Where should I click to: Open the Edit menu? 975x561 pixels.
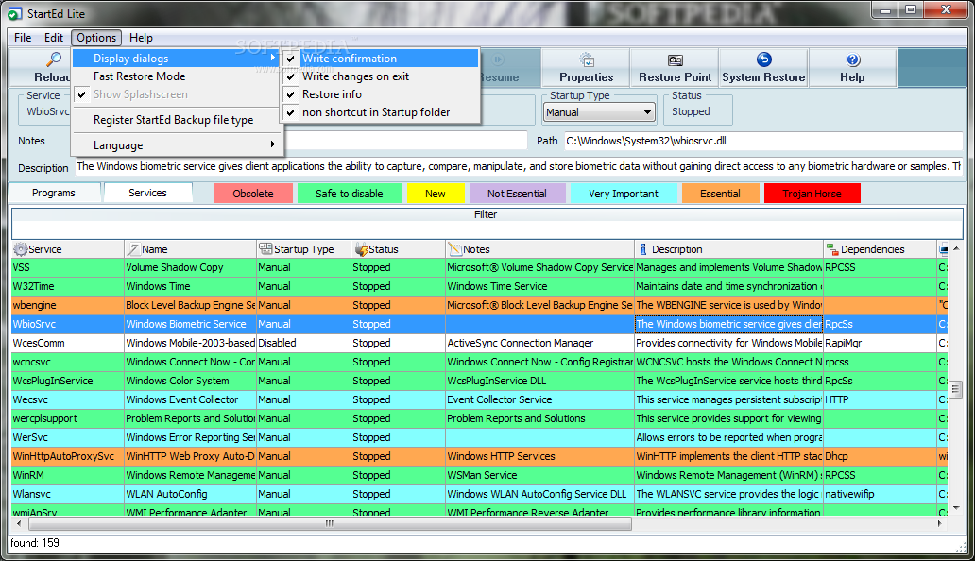(x=54, y=38)
